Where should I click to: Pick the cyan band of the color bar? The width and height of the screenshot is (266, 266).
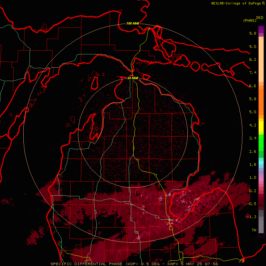pyautogui.click(x=261, y=163)
